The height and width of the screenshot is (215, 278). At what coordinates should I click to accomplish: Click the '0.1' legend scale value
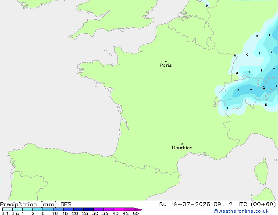pyautogui.click(x=5, y=213)
